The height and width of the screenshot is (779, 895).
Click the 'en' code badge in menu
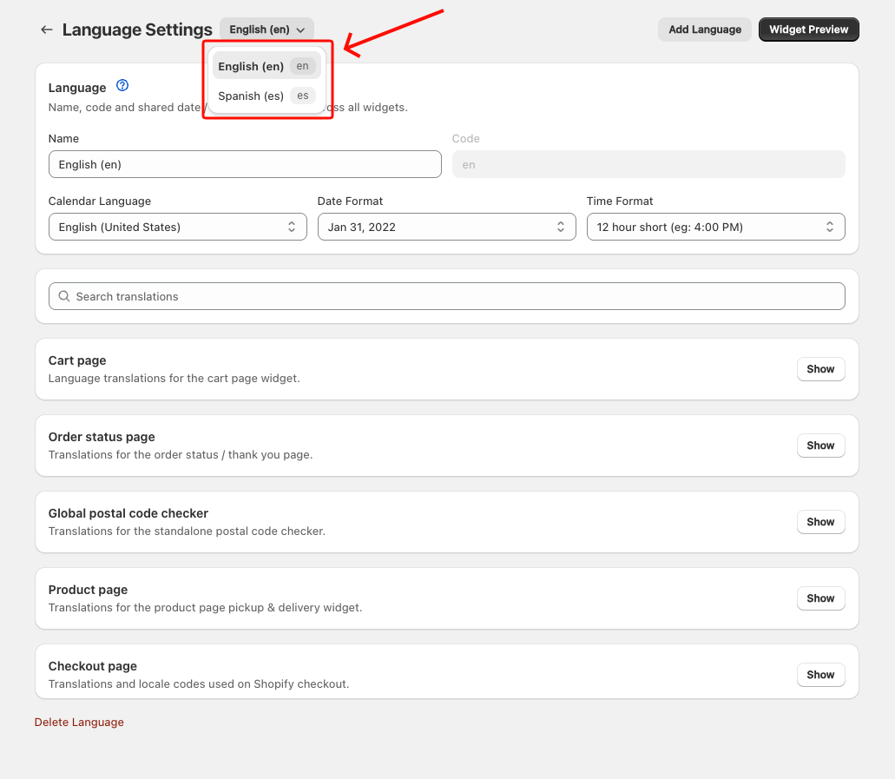point(302,66)
